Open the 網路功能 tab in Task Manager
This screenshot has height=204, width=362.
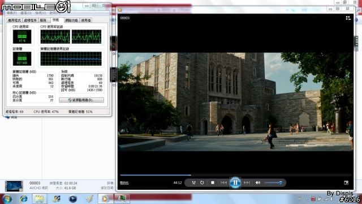point(72,20)
